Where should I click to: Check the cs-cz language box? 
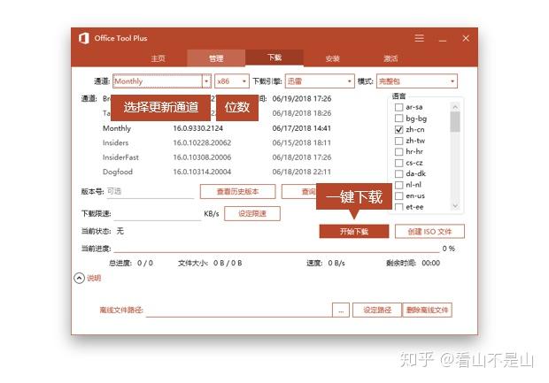click(398, 163)
